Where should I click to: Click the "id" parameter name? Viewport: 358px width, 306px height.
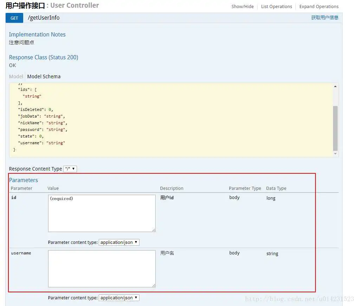point(14,198)
